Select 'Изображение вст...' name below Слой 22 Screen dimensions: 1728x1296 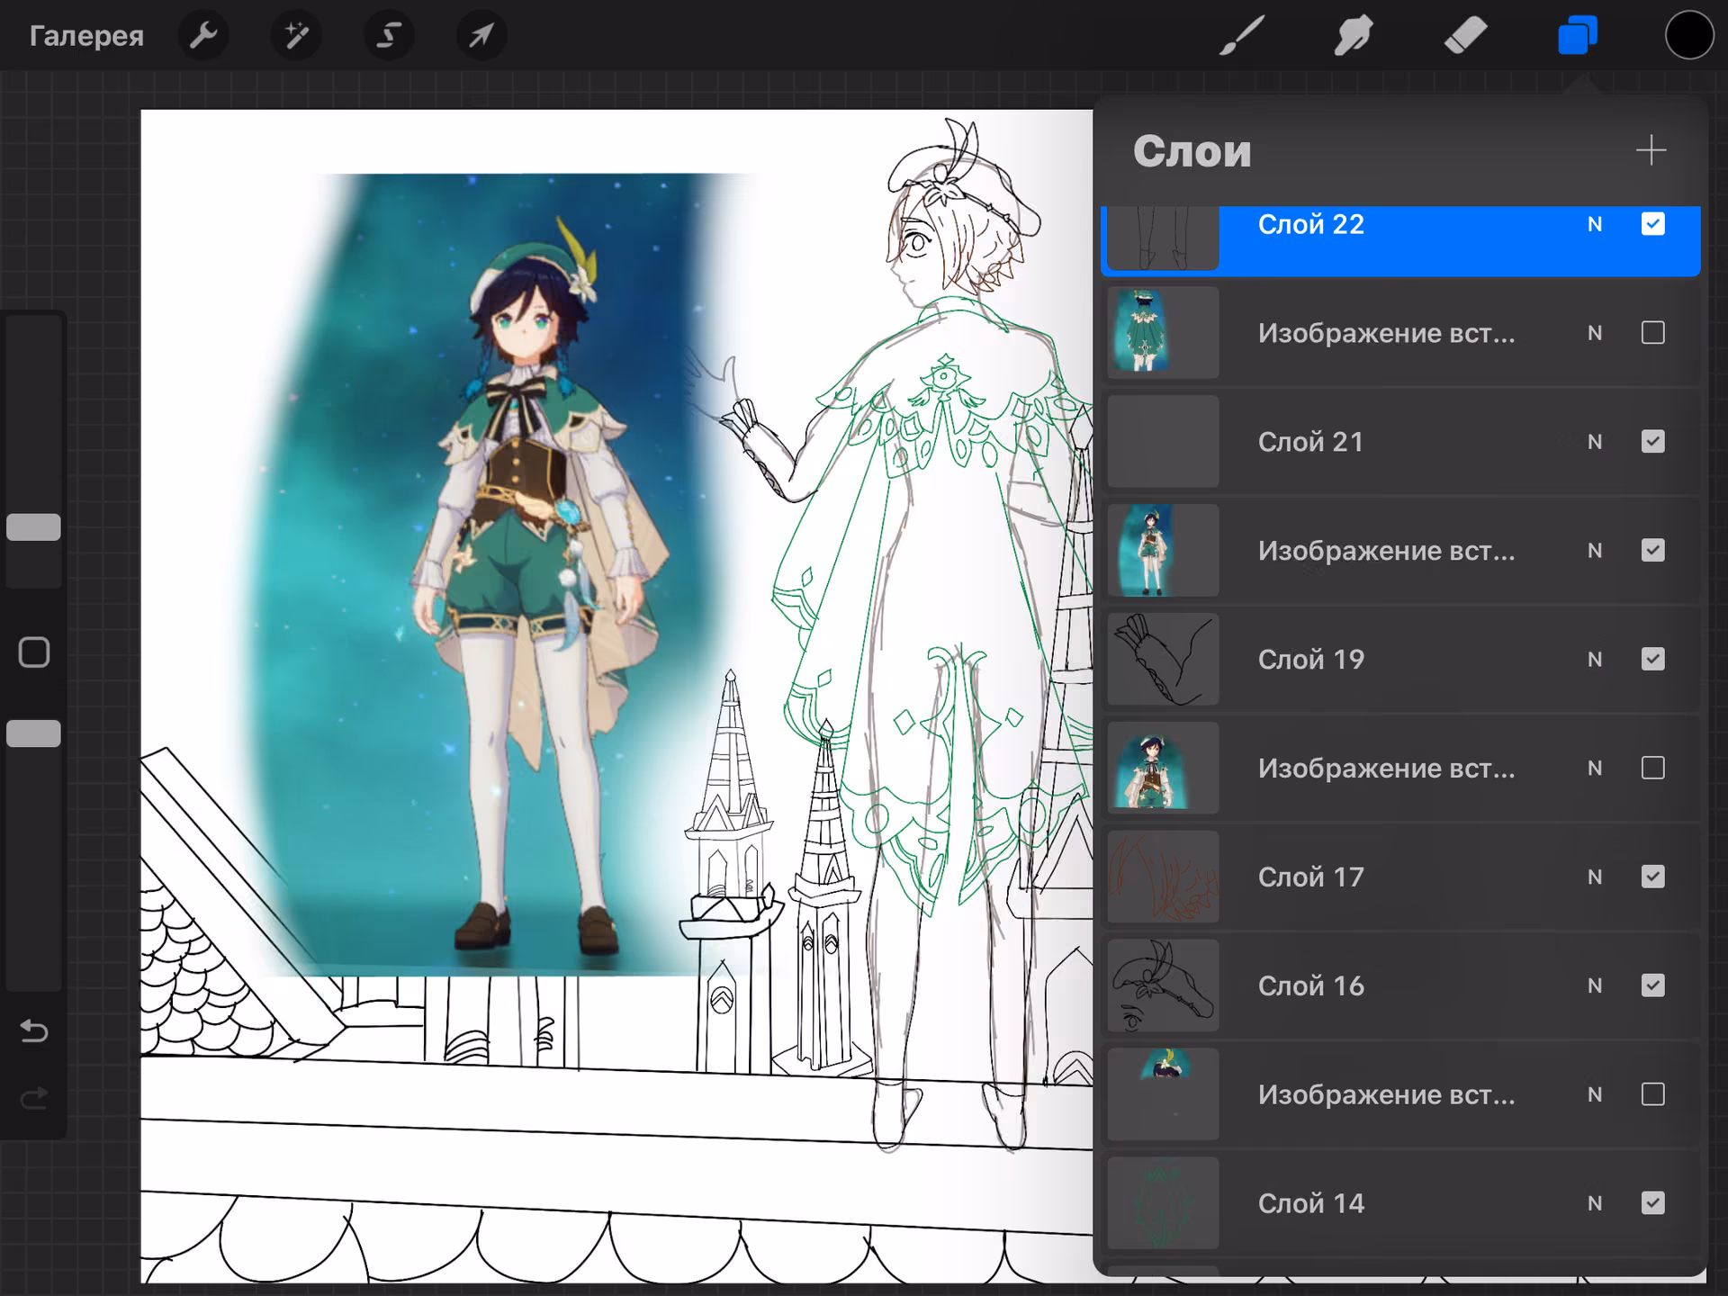[1387, 334]
